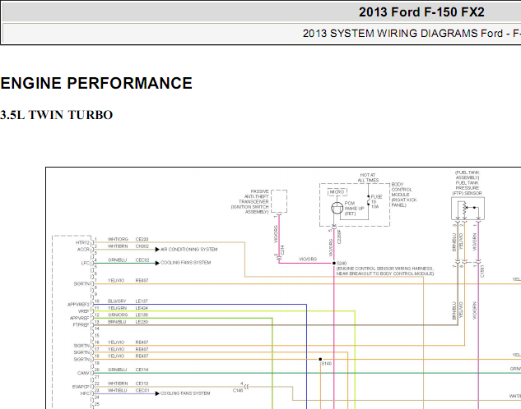Viewport: 521px width, 409px height.
Task: Click the 'FUSE 18 10A' label
Action: coord(376,201)
